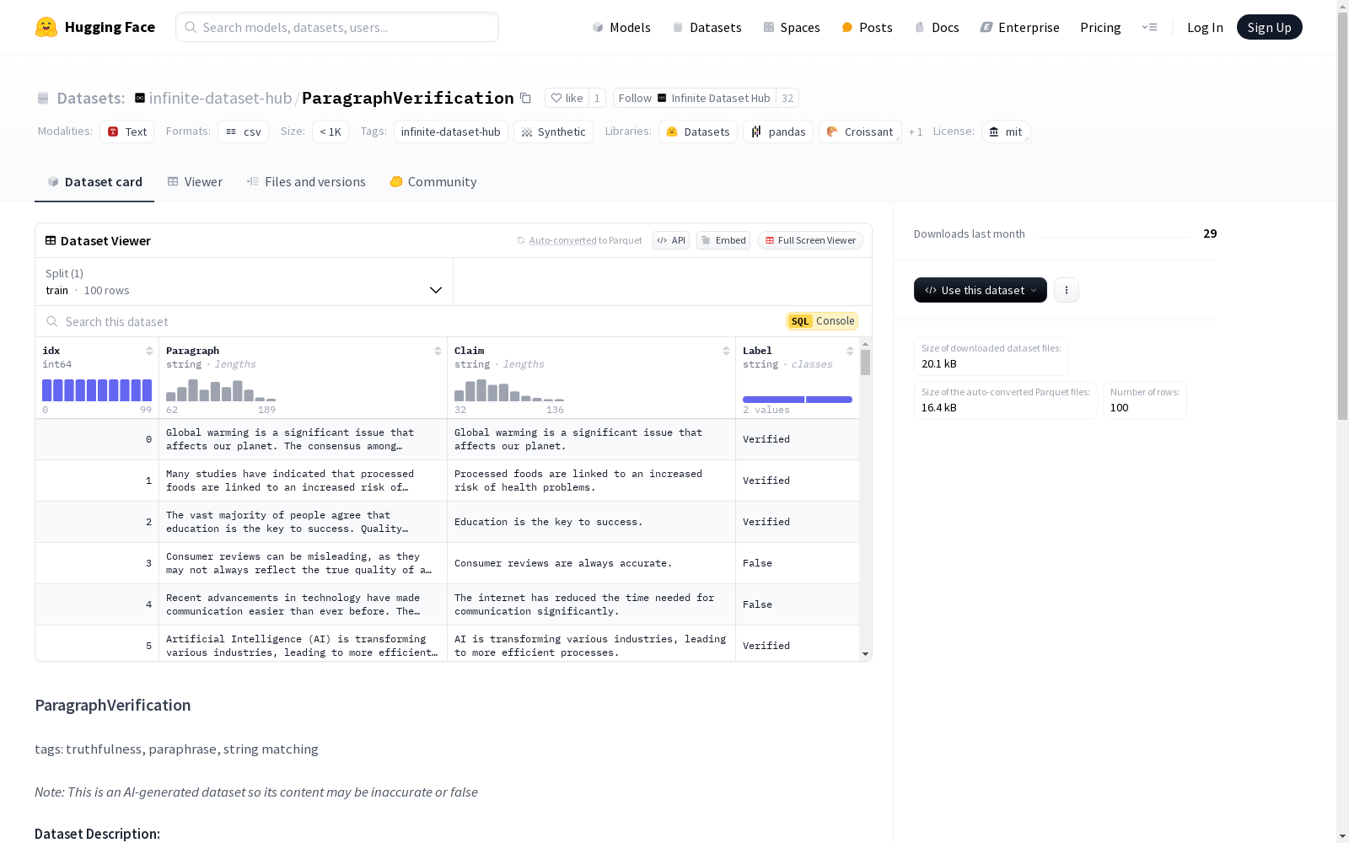Click the likes count 1
The image size is (1349, 843).
coord(597,98)
